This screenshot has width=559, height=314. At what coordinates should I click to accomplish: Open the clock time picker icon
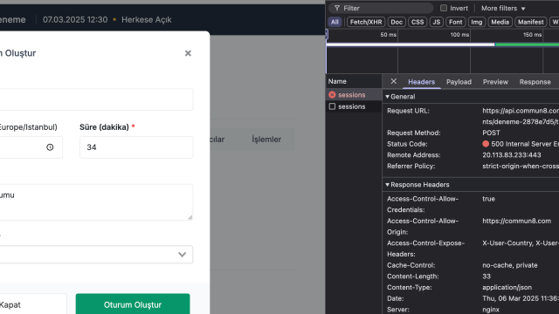50,147
